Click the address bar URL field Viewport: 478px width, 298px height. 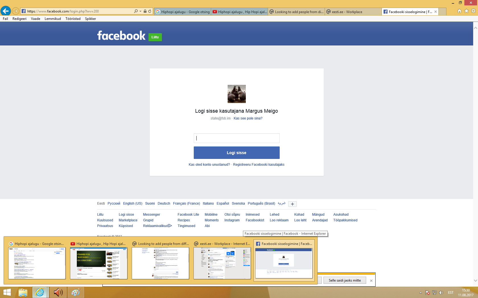(x=80, y=11)
